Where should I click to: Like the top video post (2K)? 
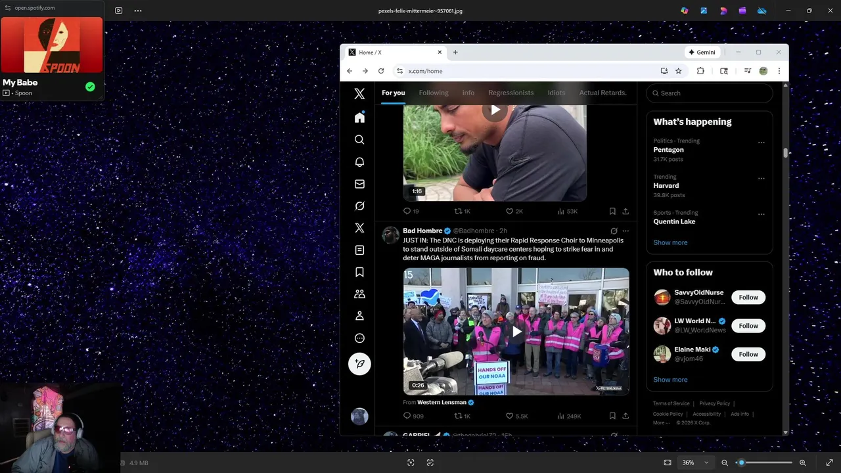pyautogui.click(x=514, y=212)
